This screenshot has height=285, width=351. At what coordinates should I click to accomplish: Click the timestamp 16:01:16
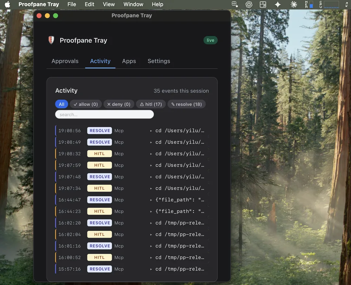click(69, 246)
